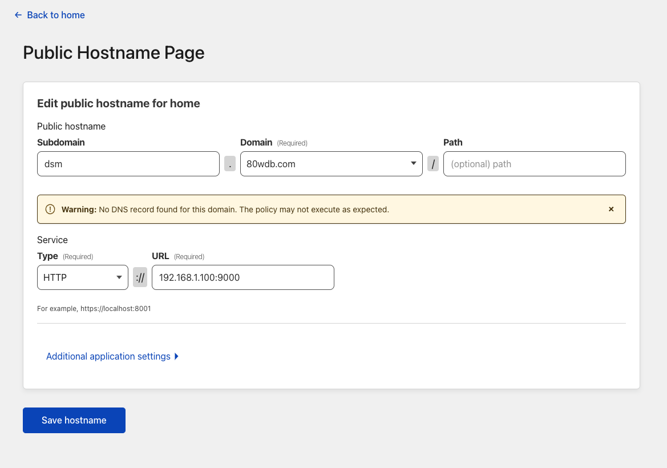Click the :// separator beside the Type dropdown
The image size is (667, 468).
pos(140,277)
